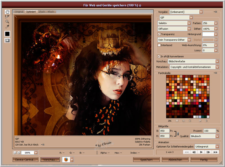The height and width of the screenshot is (167, 225).
Task: Toggle the Transparenz checkbox
Action: (159, 34)
